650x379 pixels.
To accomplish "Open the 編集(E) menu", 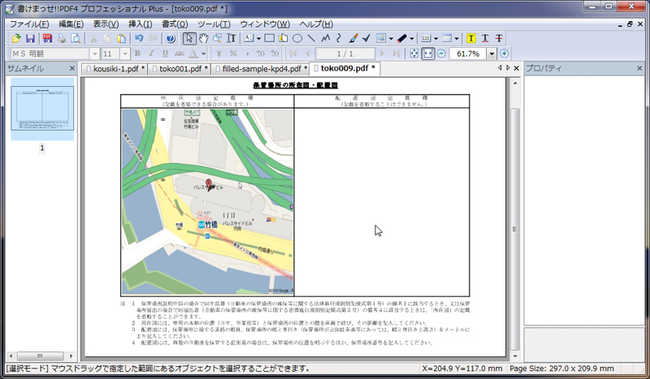I will [71, 24].
